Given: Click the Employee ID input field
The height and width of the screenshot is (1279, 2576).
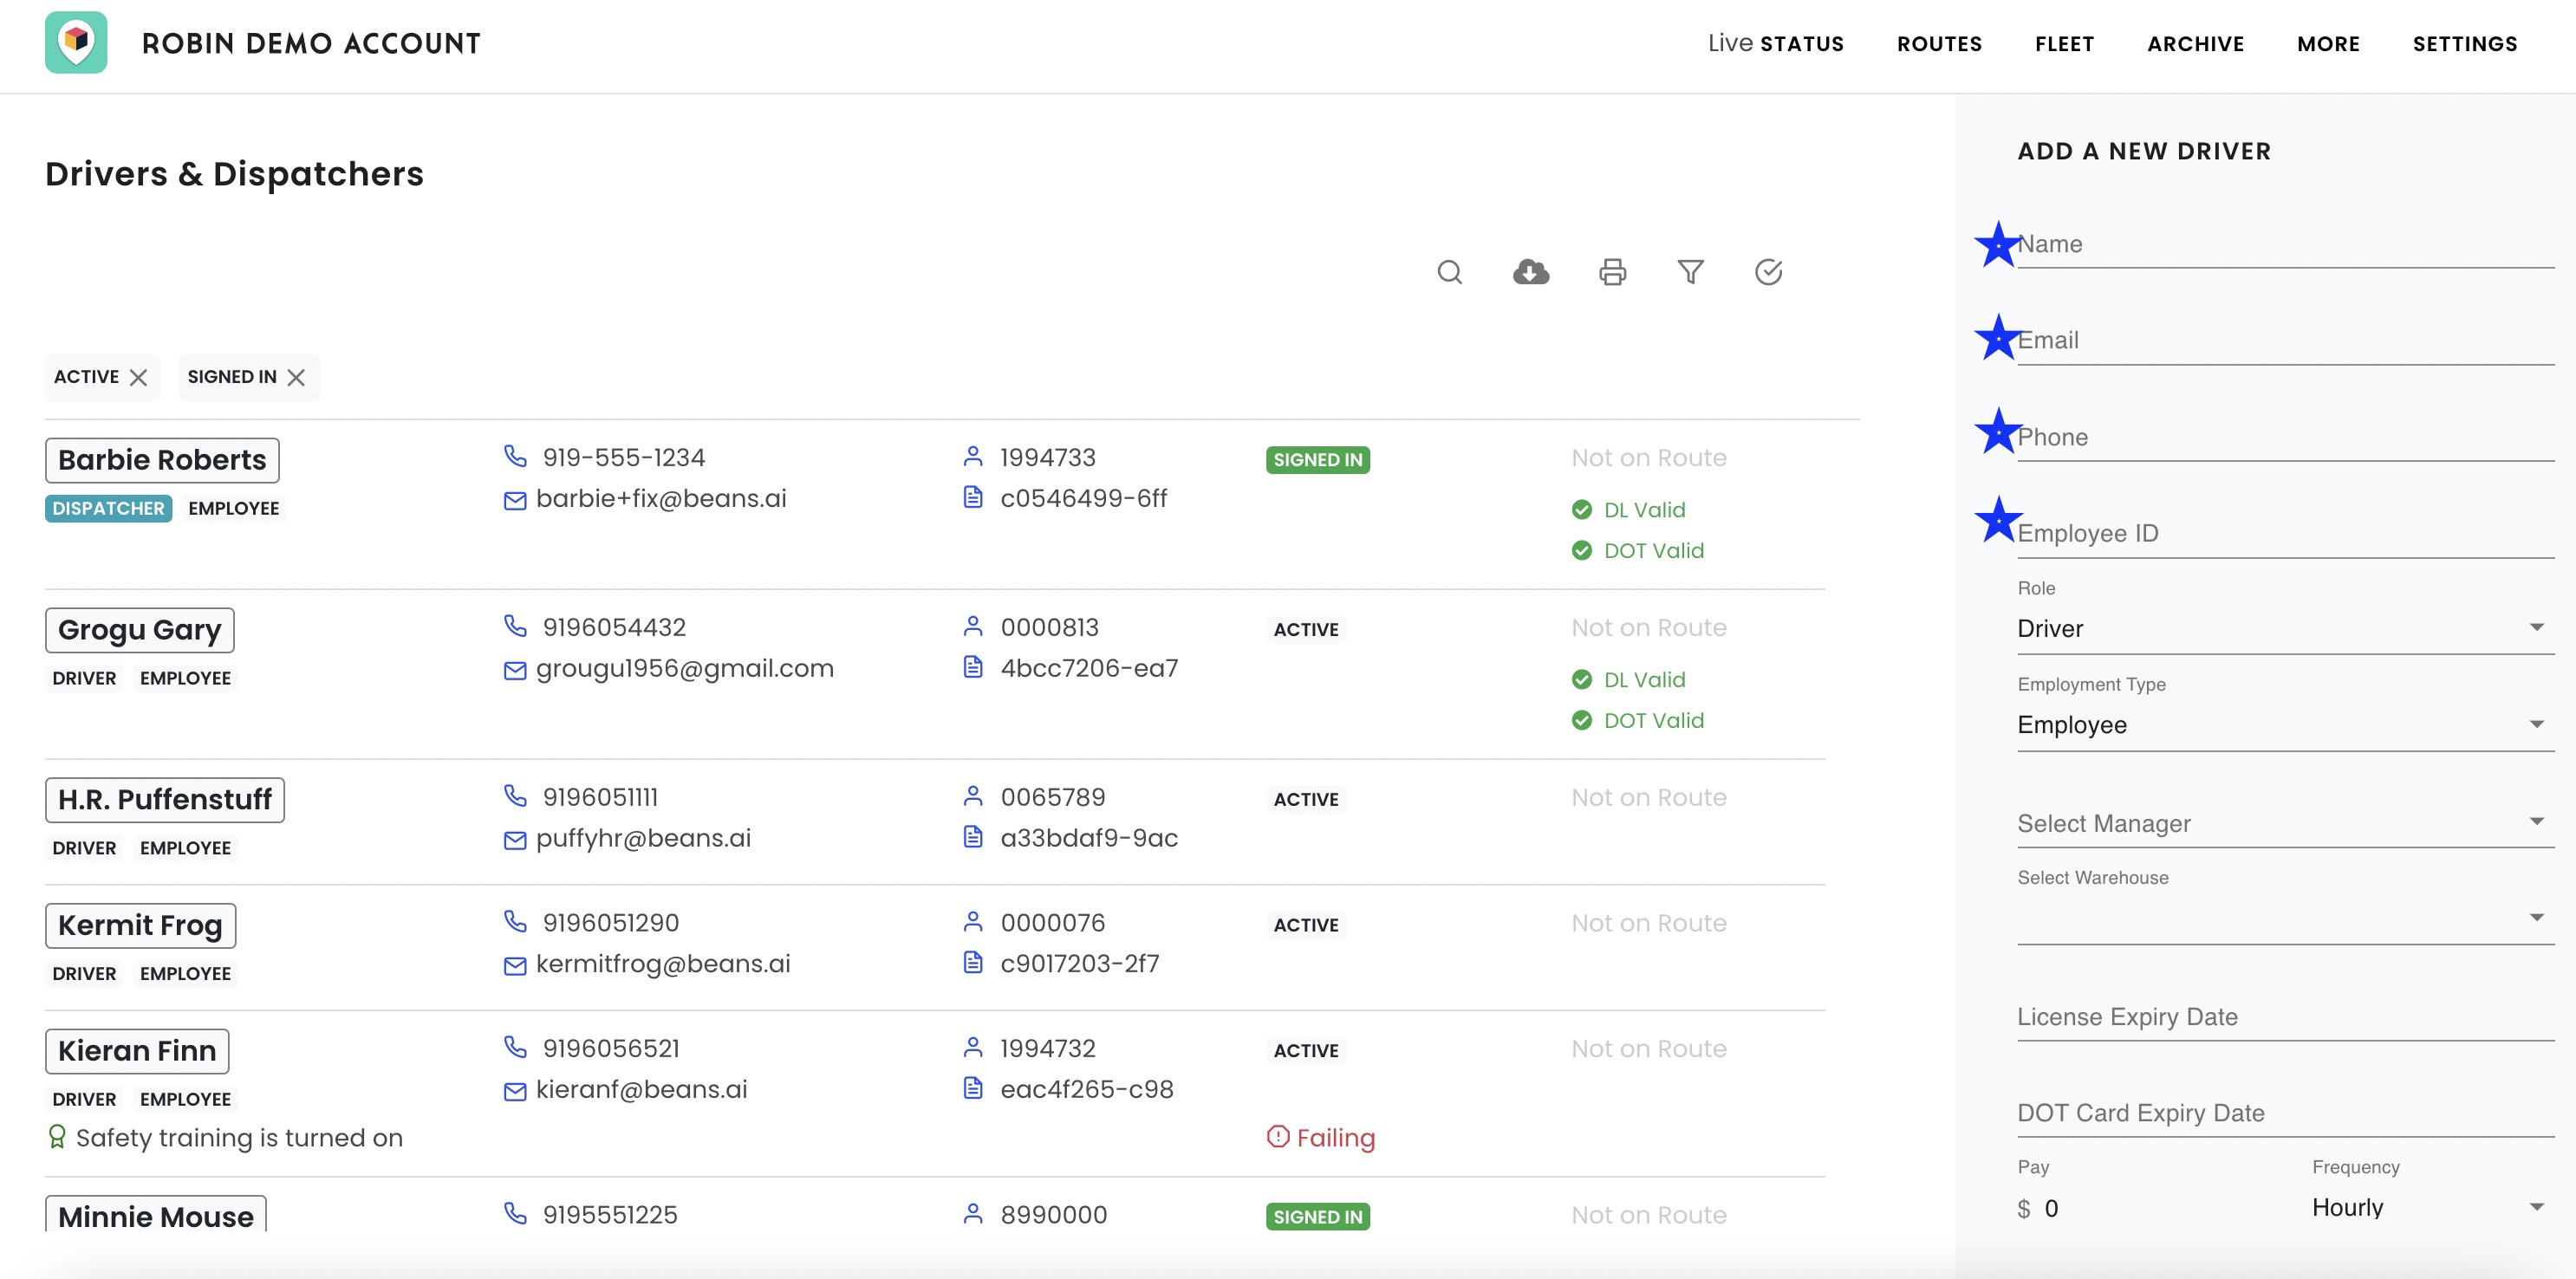Looking at the screenshot, I should tap(2285, 534).
